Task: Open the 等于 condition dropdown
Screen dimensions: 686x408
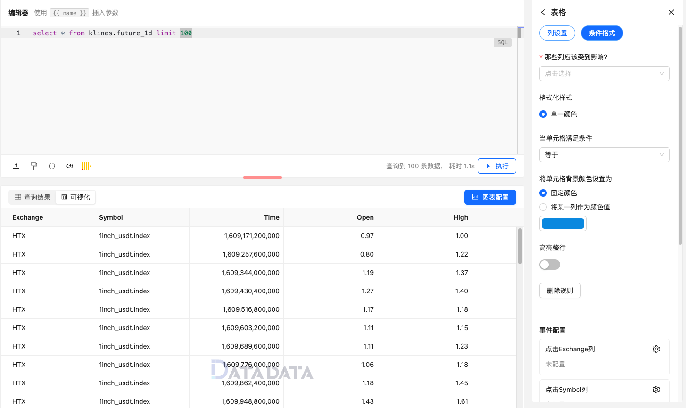Action: (x=604, y=155)
